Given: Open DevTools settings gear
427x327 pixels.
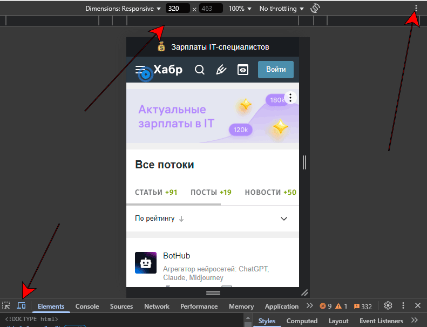Looking at the screenshot, I should coord(388,306).
